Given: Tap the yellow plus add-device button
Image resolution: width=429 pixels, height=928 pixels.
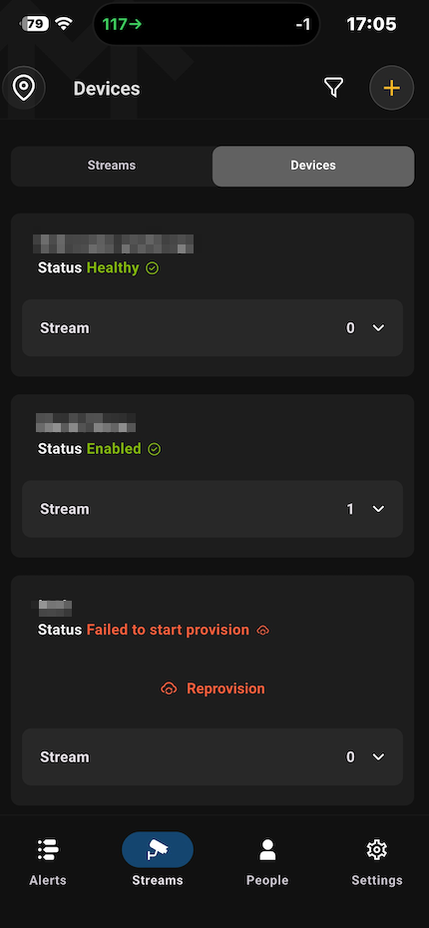Looking at the screenshot, I should [391, 88].
